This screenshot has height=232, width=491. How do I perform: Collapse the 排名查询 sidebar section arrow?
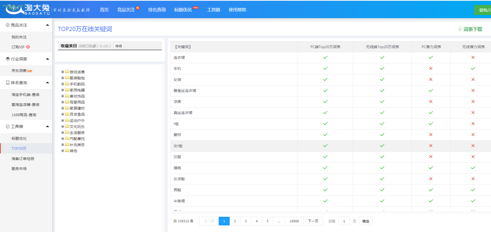coord(47,83)
